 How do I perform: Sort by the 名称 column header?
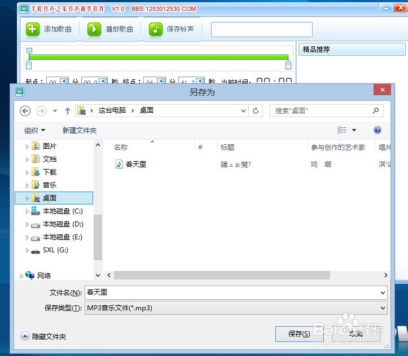(x=121, y=148)
